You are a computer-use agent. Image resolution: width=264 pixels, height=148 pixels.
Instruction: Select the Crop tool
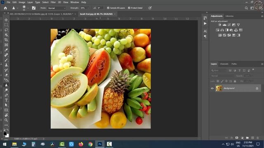tap(6, 40)
